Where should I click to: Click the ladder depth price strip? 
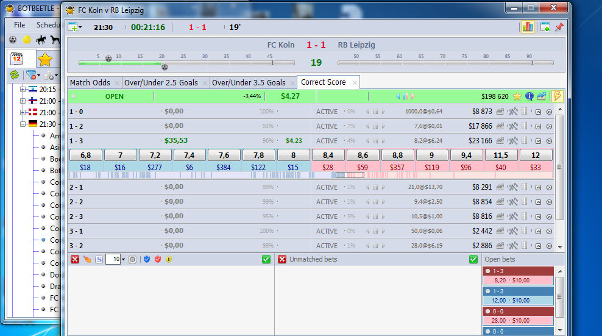coord(311,175)
